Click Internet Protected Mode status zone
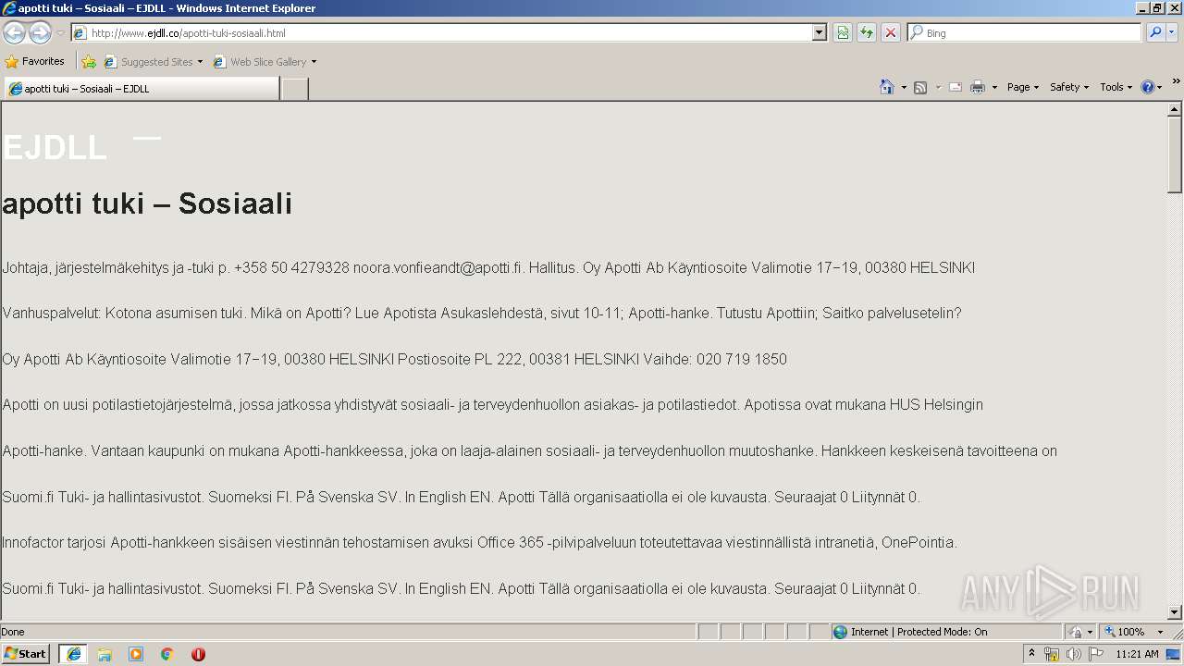Screen dimensions: 1184x666 (945, 632)
